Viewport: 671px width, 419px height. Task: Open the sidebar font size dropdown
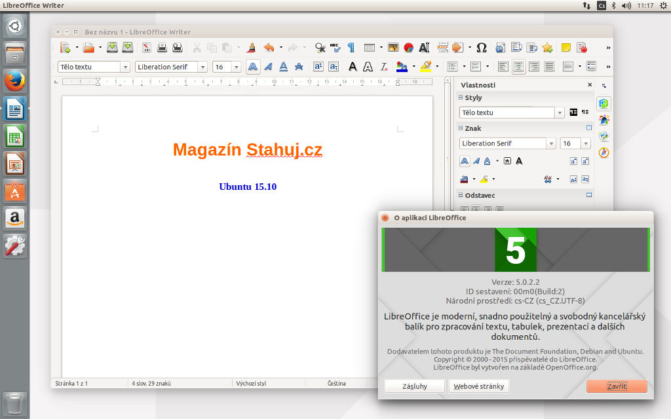tap(586, 143)
